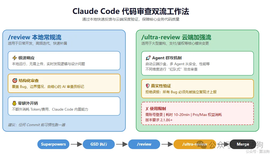Click text 不同维度进行“红队式”攻击审查
This screenshot has width=272, height=156.
pos(171,69)
